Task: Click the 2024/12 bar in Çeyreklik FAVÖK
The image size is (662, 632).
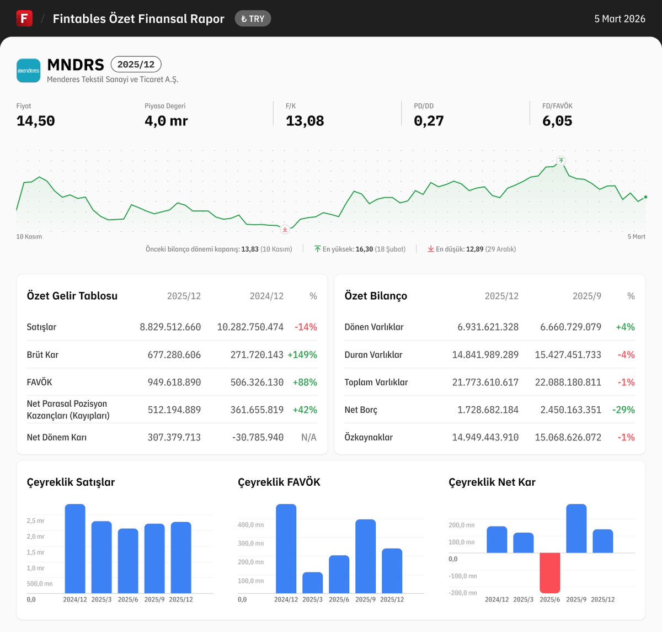Action: click(x=286, y=549)
